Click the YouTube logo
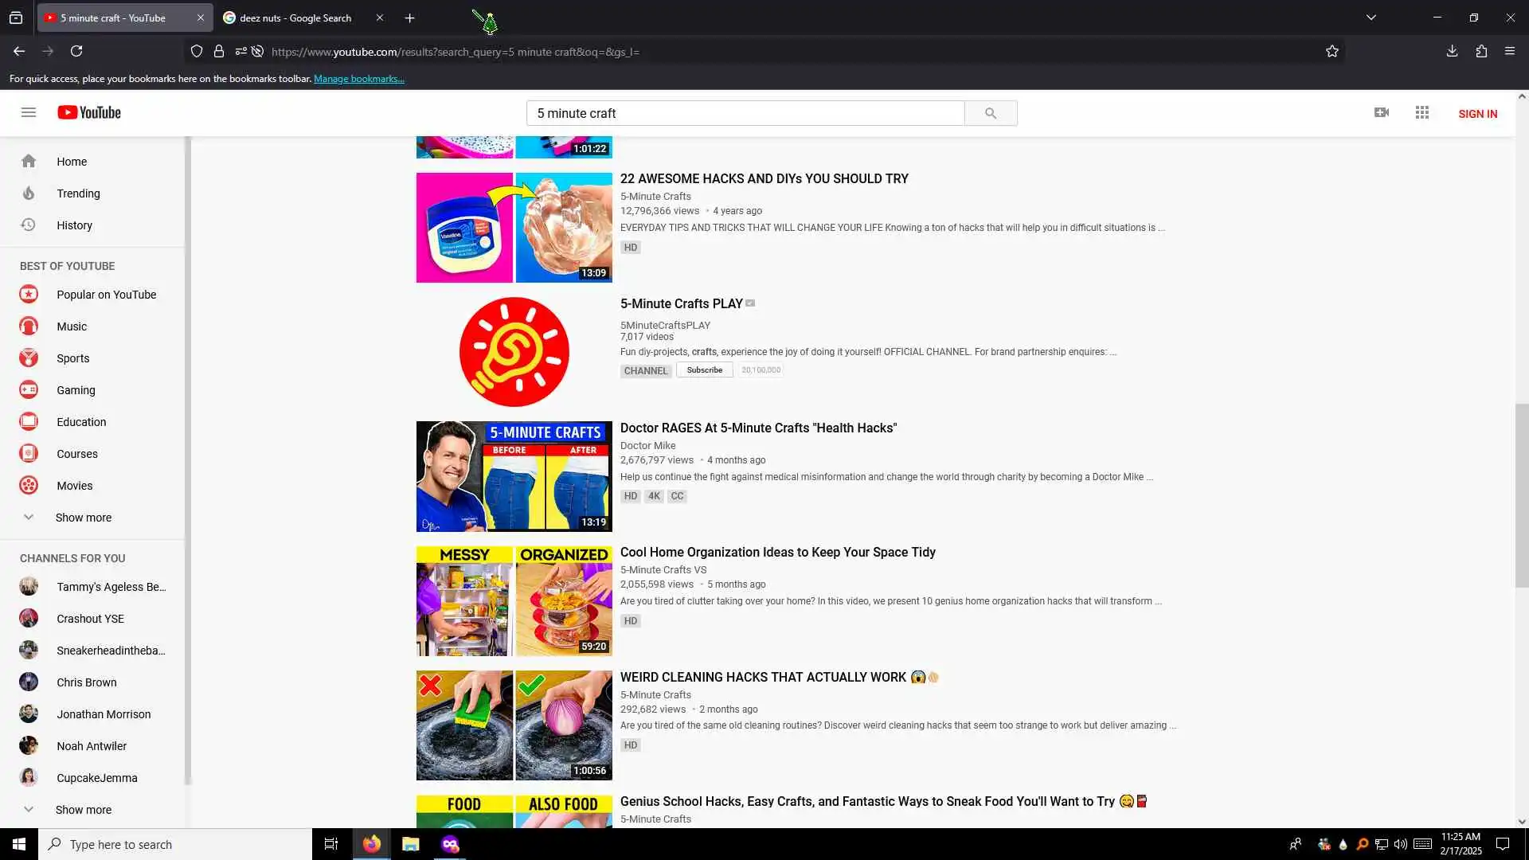The width and height of the screenshot is (1529, 860). click(89, 112)
